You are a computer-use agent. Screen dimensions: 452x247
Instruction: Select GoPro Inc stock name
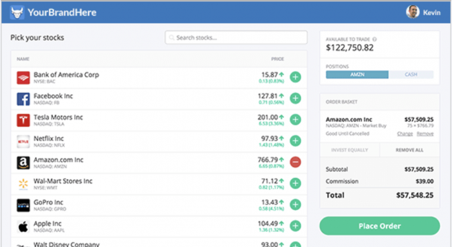[48, 203]
